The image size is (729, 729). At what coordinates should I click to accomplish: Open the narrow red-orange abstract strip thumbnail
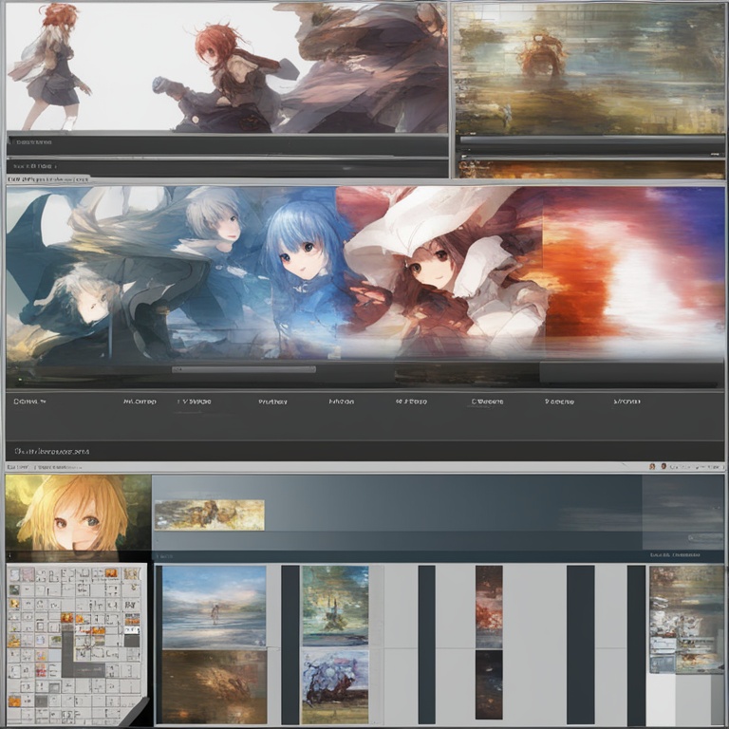[x=489, y=607]
